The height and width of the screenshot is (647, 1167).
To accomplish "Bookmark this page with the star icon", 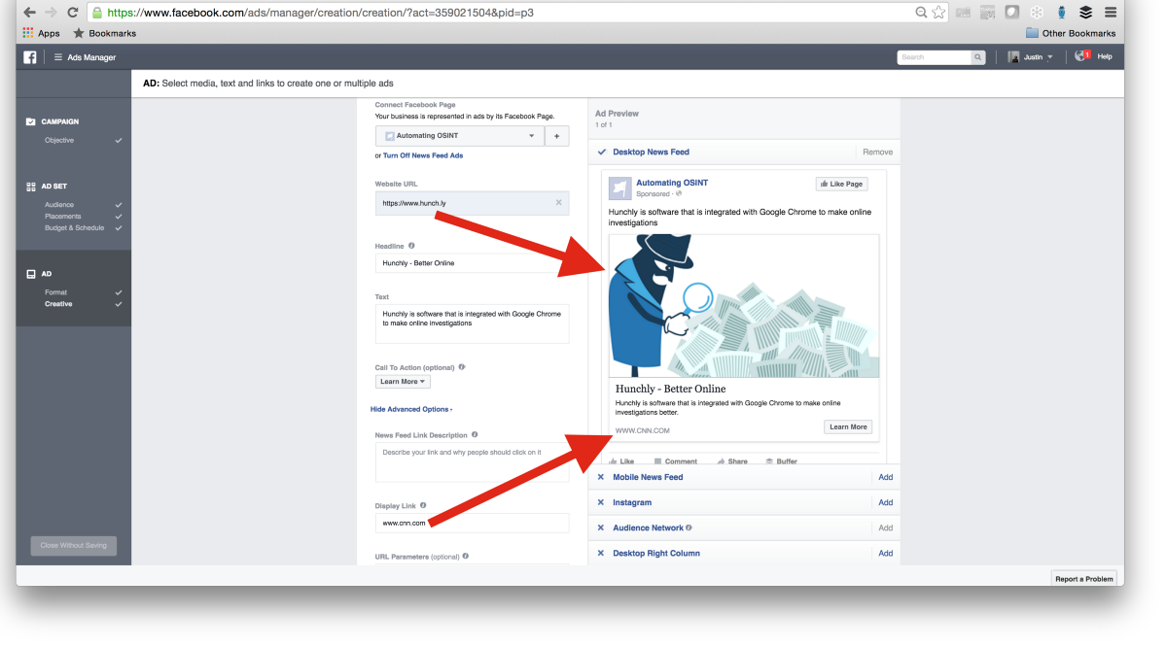I will click(938, 13).
